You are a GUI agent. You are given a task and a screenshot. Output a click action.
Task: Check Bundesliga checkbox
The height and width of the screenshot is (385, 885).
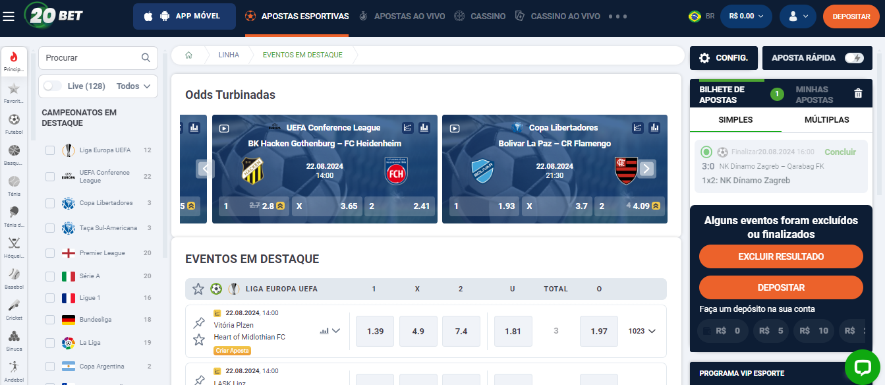pos(50,320)
